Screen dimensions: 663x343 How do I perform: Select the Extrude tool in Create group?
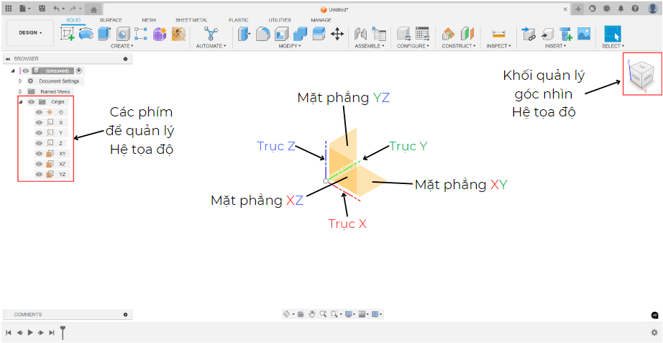104,33
